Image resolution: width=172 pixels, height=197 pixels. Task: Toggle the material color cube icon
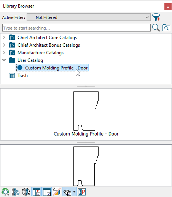[x=57, y=192]
